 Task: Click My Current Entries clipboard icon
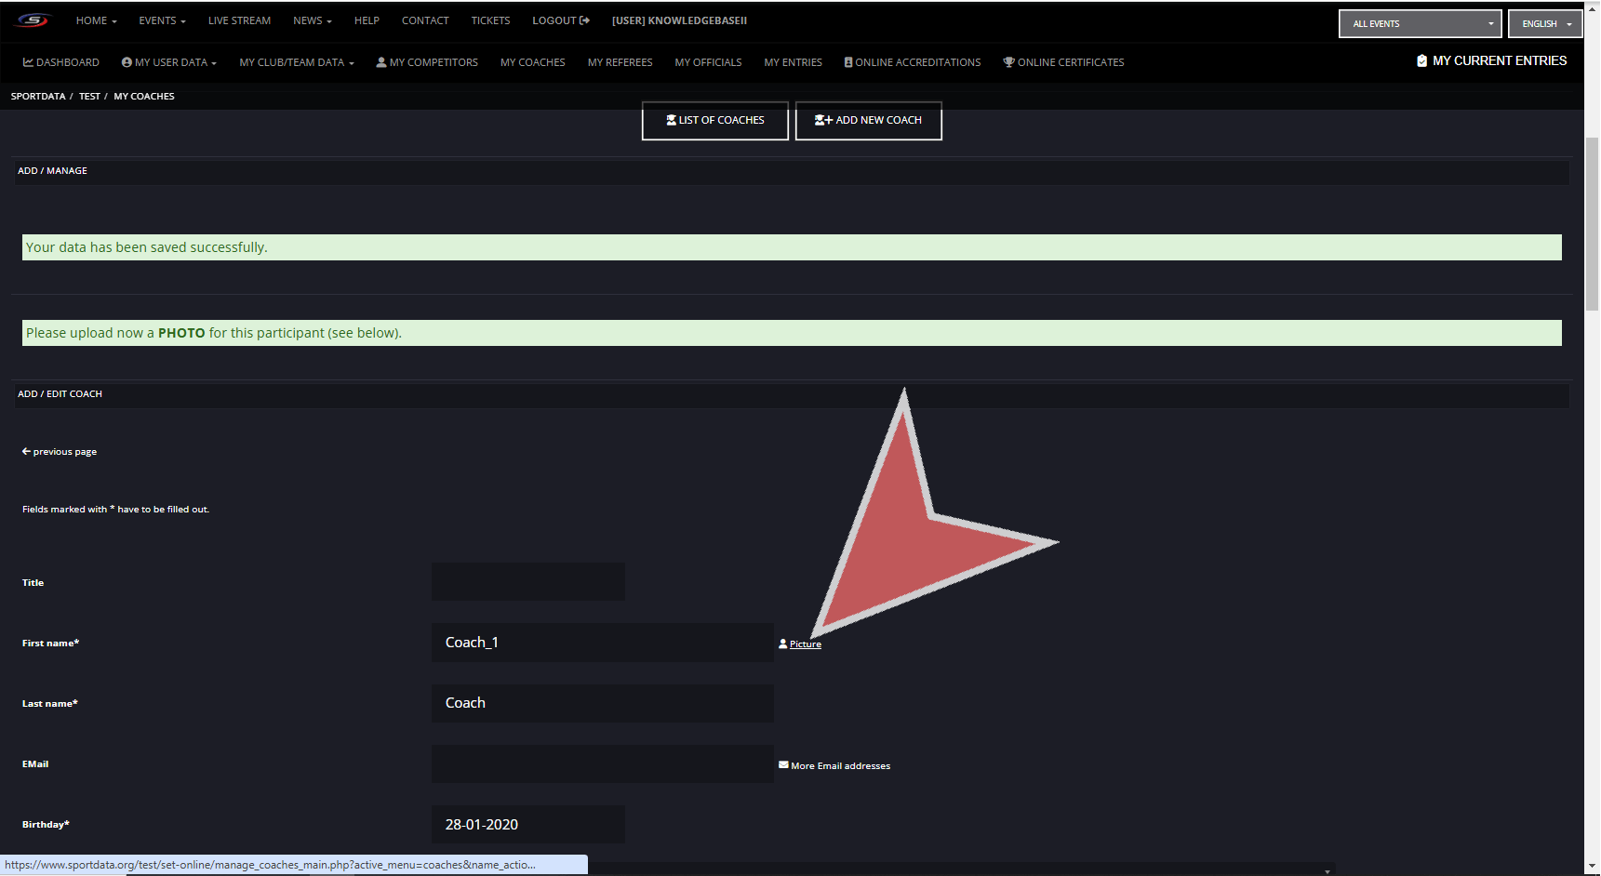click(x=1421, y=60)
